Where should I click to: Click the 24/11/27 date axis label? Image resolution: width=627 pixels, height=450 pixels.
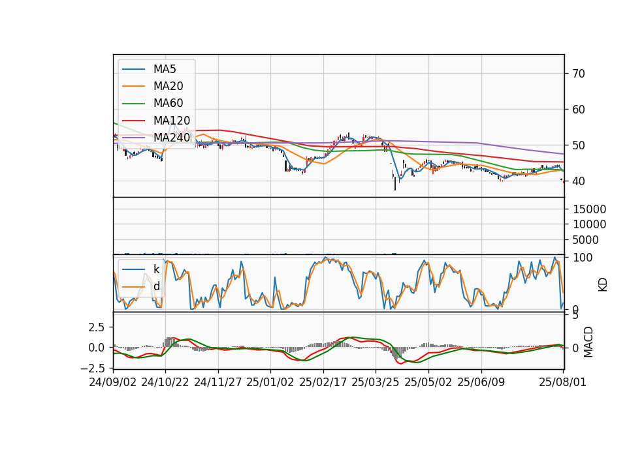(x=218, y=382)
